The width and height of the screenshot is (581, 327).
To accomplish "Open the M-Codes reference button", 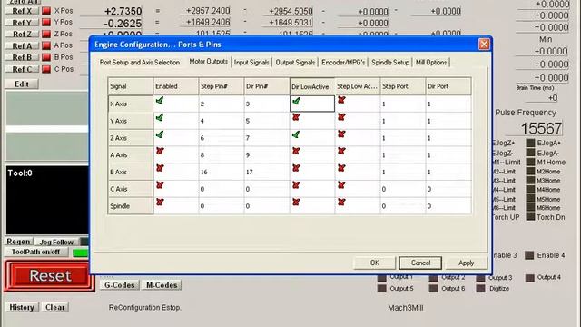I will (x=162, y=285).
